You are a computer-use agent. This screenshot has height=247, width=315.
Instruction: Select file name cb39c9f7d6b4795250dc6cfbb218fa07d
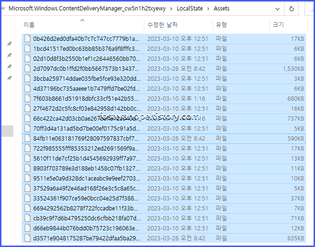(87, 218)
